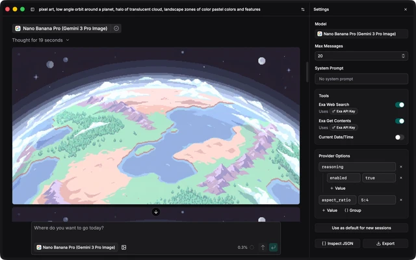Toggle the sidebar panel icon in title bar
This screenshot has width=416, height=260.
[32, 9]
